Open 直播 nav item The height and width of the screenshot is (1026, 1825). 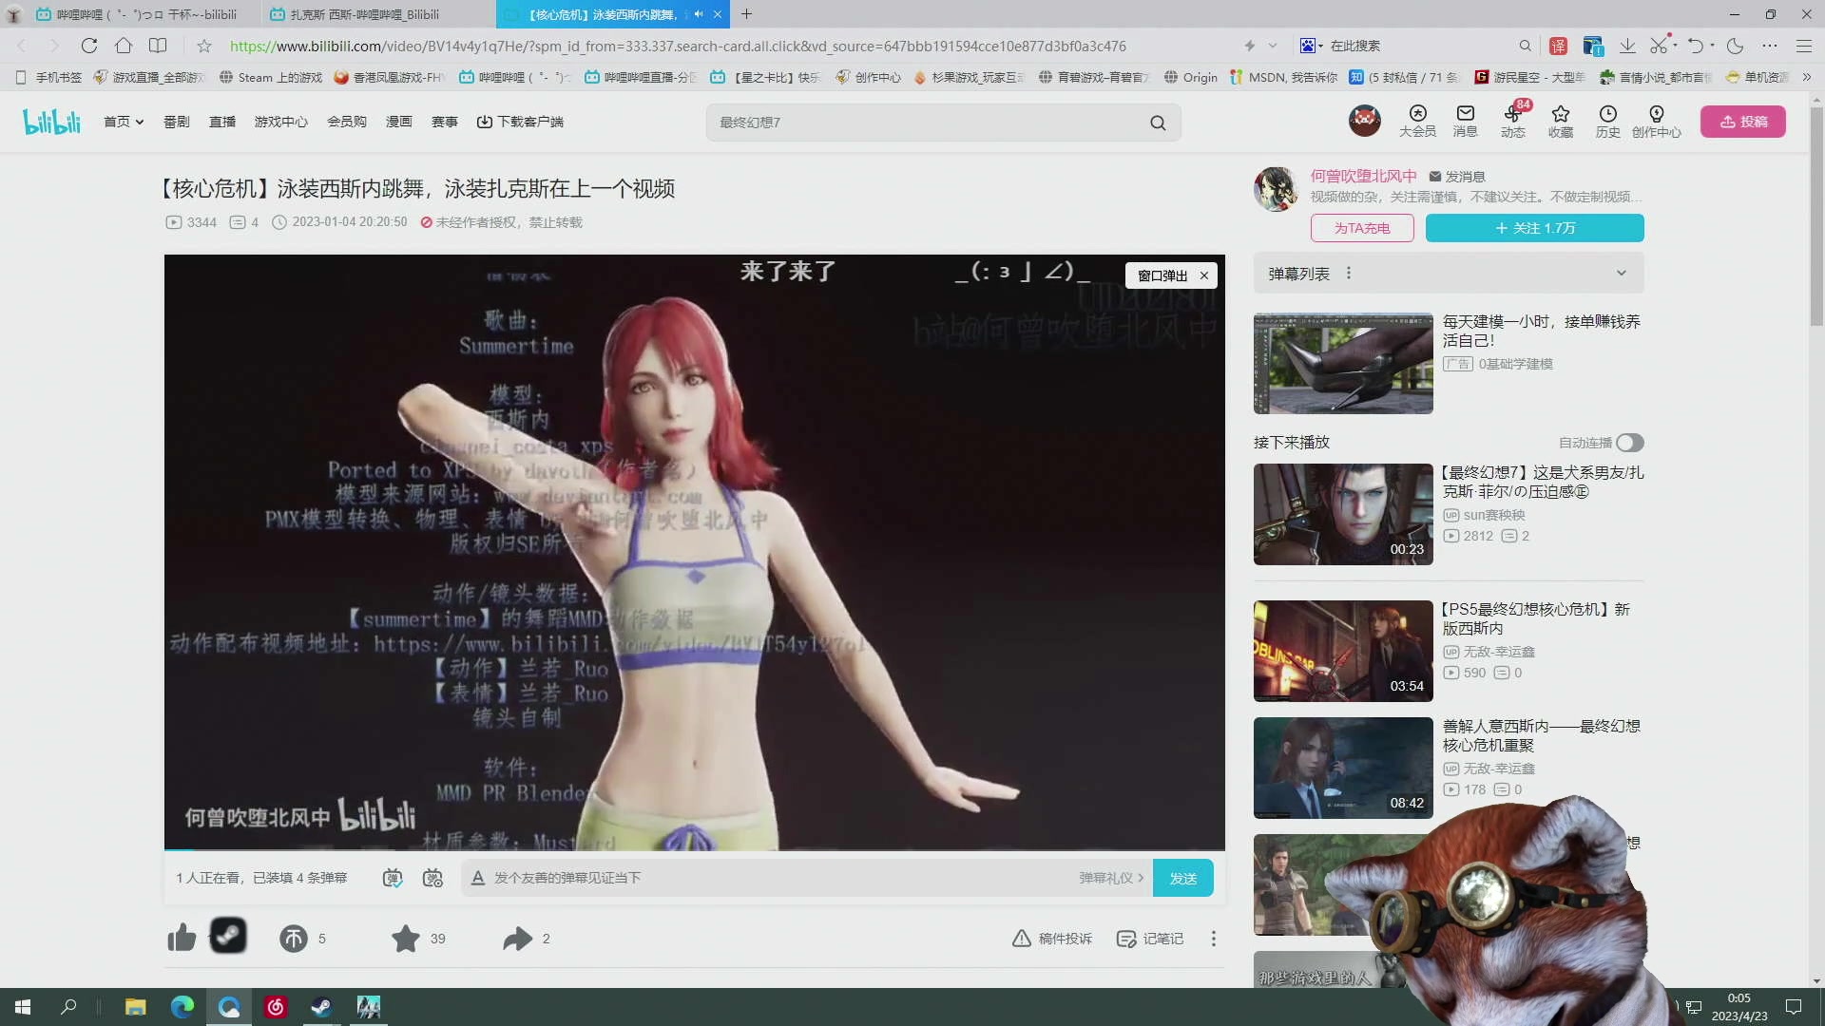[222, 122]
